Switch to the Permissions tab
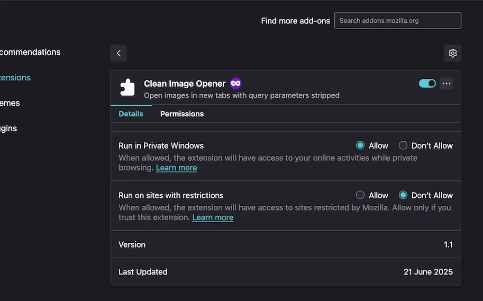Viewport: 483px width, 301px height. (x=182, y=114)
